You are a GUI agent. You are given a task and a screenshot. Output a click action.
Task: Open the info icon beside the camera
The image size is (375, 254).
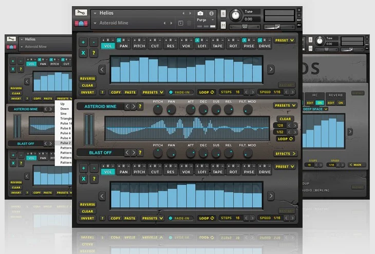tap(212, 13)
